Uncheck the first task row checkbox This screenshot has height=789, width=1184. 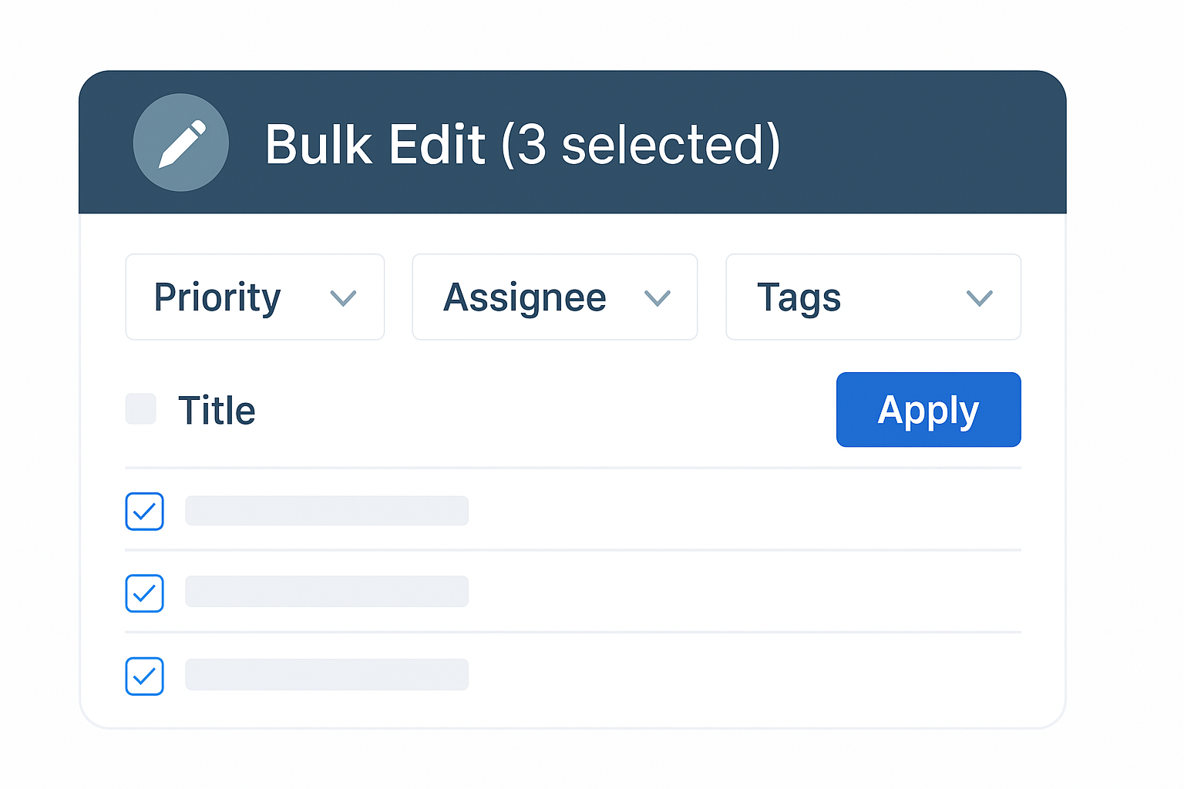pyautogui.click(x=144, y=511)
